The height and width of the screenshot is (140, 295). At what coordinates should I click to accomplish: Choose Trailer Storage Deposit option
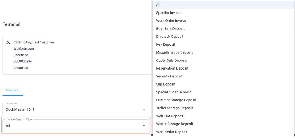coord(224,108)
